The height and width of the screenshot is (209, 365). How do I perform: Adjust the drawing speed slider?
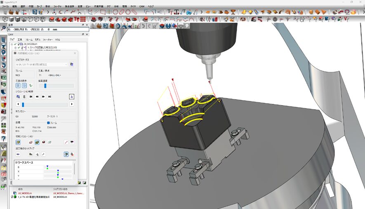pos(45,86)
